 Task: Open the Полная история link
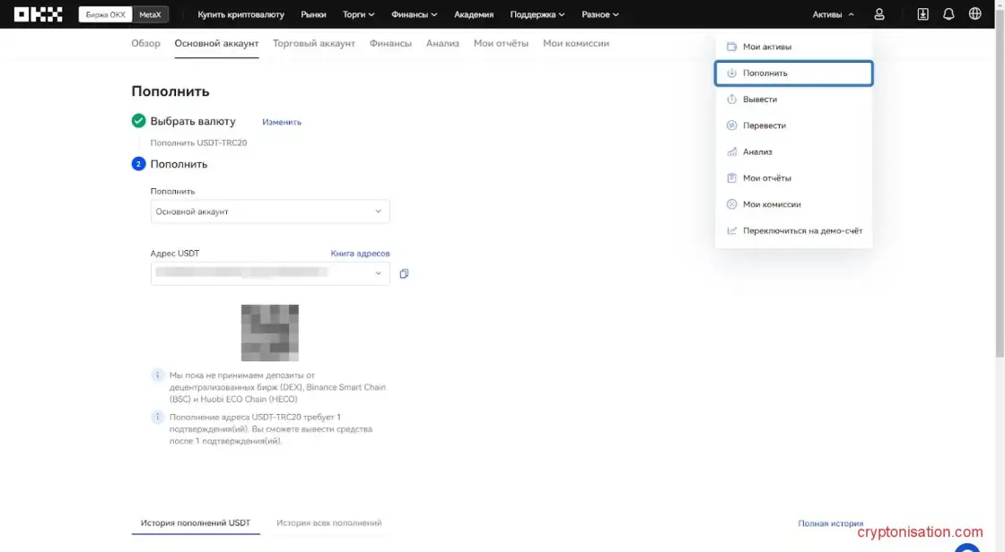830,523
